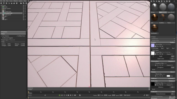Toggle the green loop playback icon
177x99 pixels.
60,95
